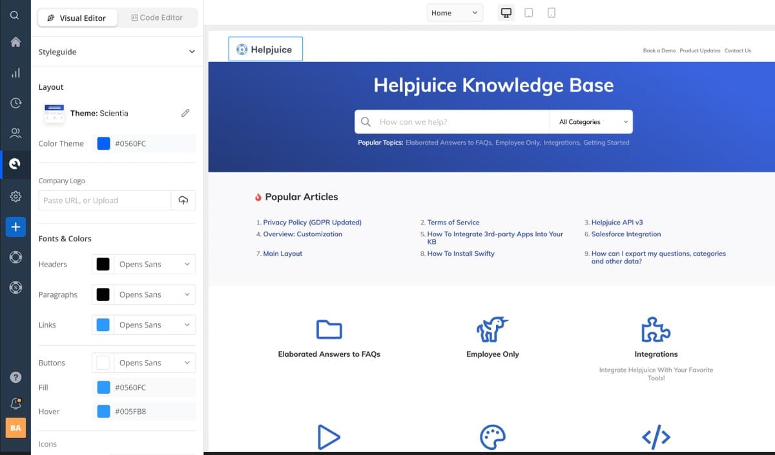
Task: Click Product Updates link
Action: 699,50
